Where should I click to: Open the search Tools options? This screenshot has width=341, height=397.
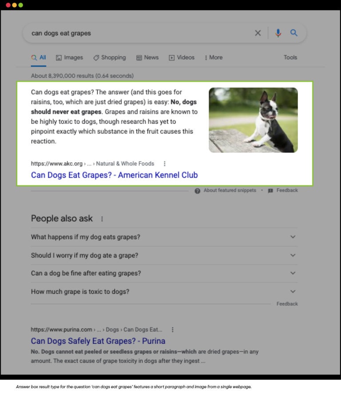click(x=290, y=57)
